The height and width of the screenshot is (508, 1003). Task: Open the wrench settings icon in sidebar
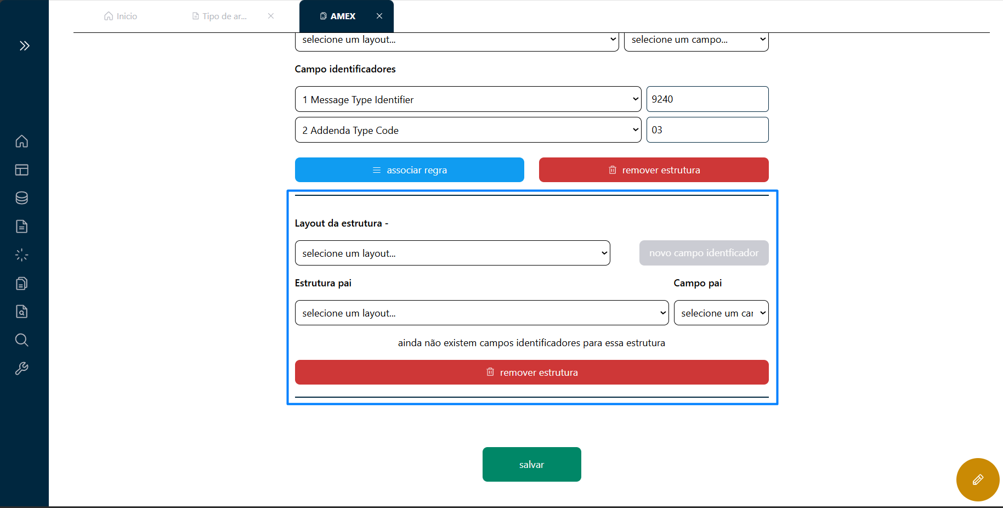tap(22, 369)
